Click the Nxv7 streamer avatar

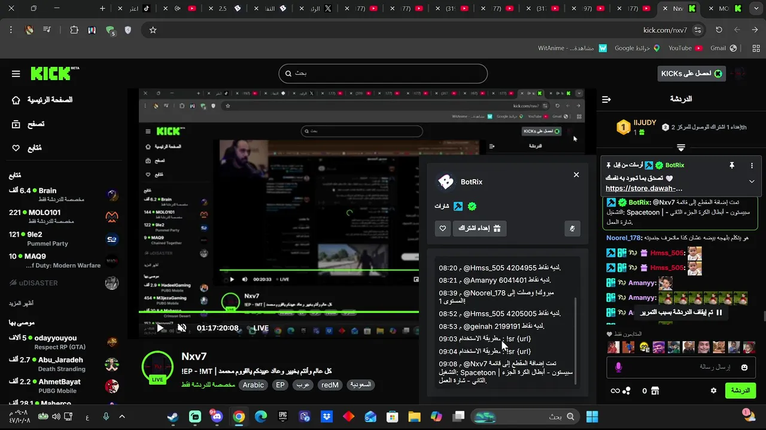click(x=157, y=366)
